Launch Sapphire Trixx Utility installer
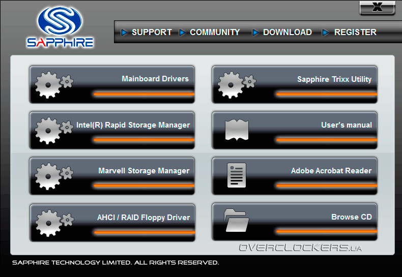Screen dimensions: 402x277 pos(295,85)
